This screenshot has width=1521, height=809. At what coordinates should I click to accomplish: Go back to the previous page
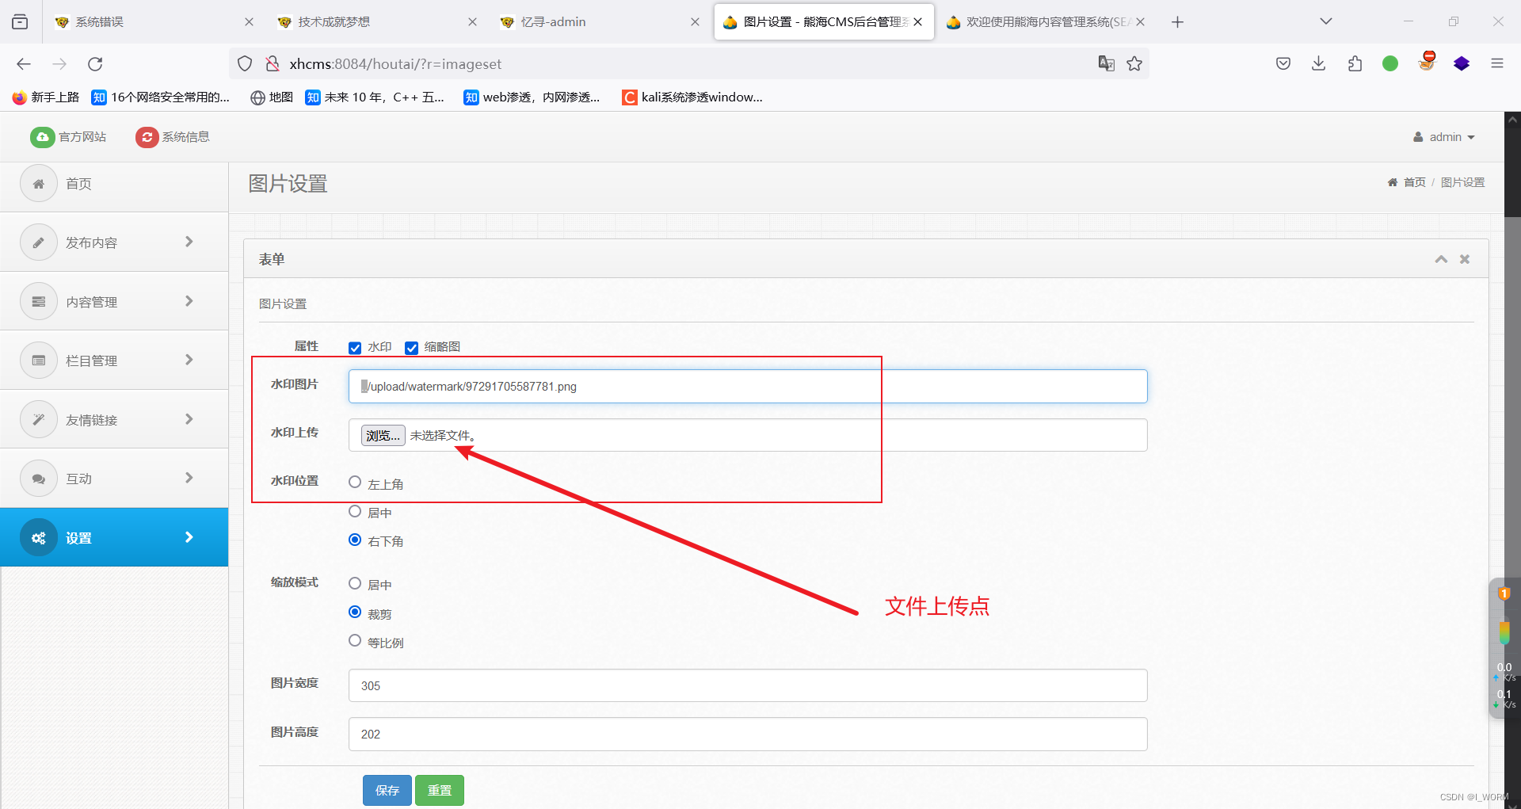24,64
